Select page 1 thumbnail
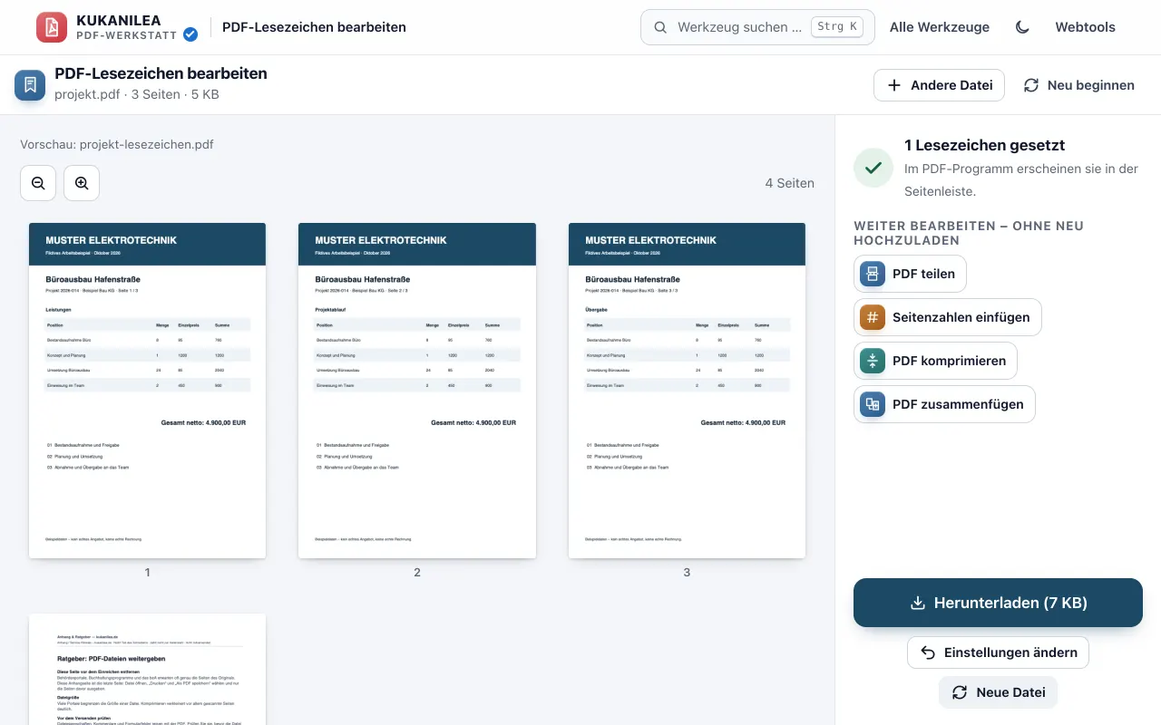The height and width of the screenshot is (725, 1161). (147, 391)
